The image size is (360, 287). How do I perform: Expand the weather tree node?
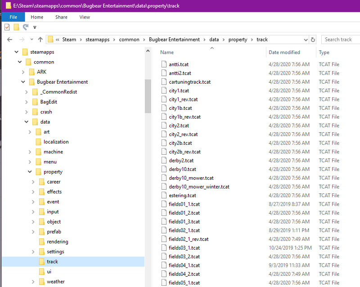33,282
